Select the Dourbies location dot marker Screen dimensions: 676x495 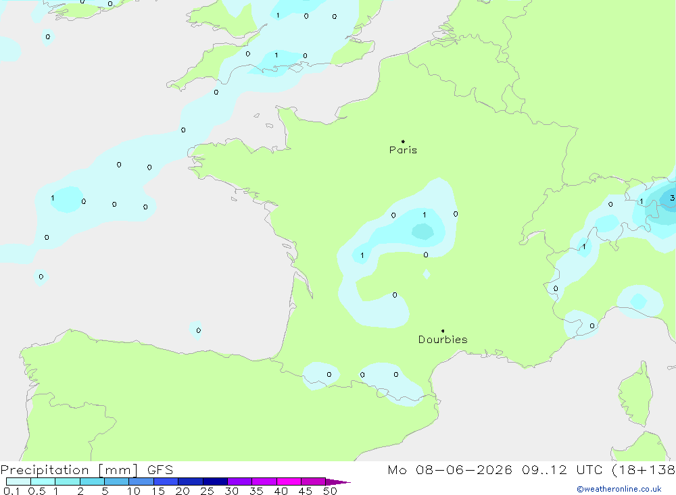click(443, 331)
